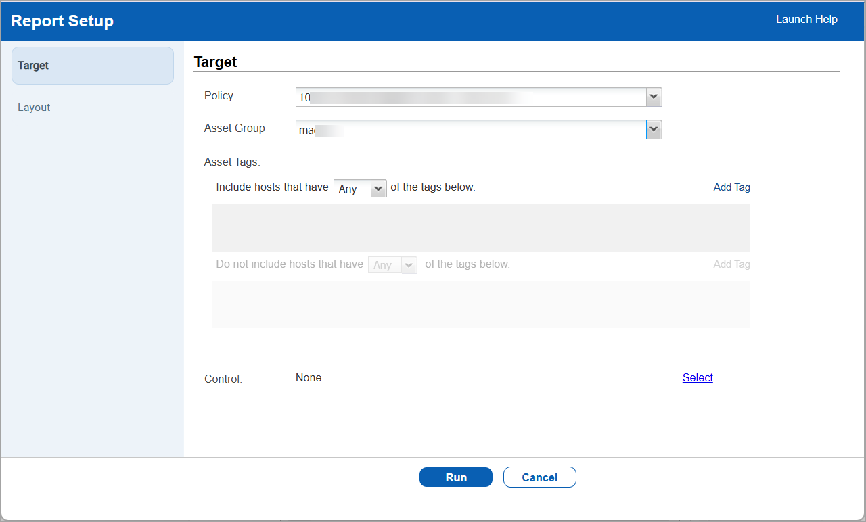The image size is (866, 522).
Task: Click the Target section heading
Action: pos(215,62)
